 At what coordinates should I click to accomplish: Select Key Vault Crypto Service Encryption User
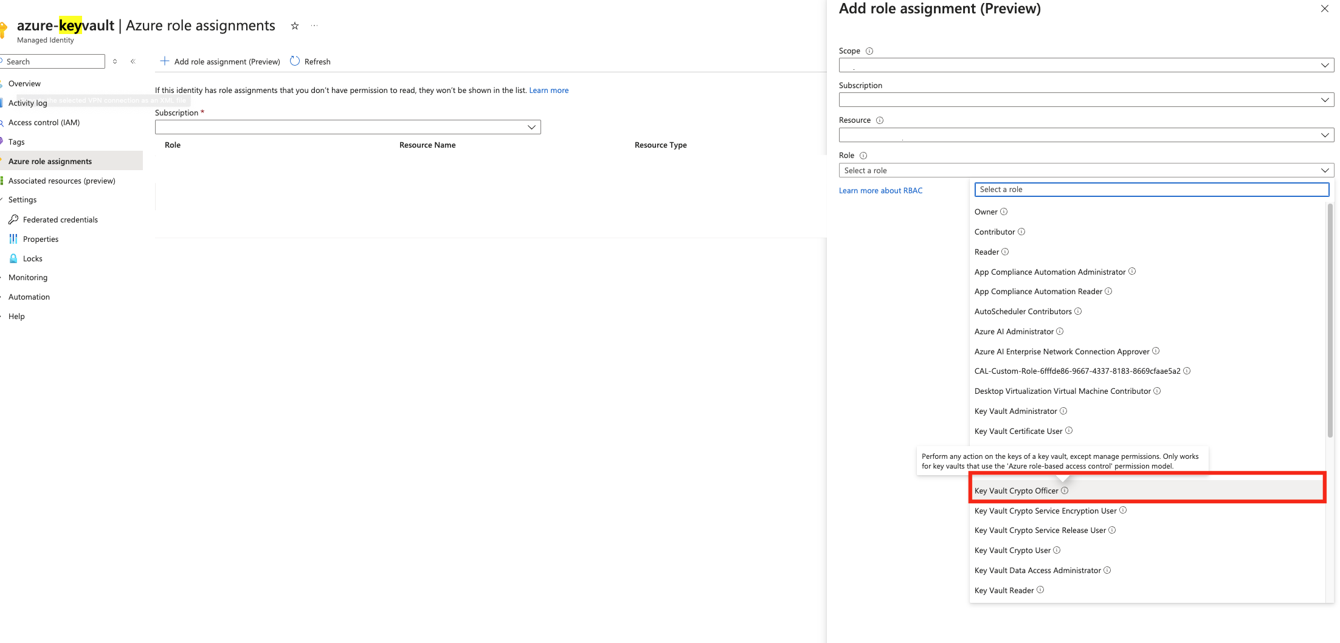coord(1147,511)
